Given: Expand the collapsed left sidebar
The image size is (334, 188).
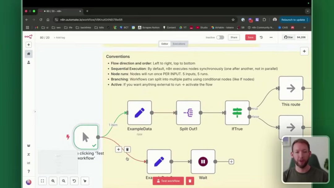Looking at the screenshot, I should (35, 111).
